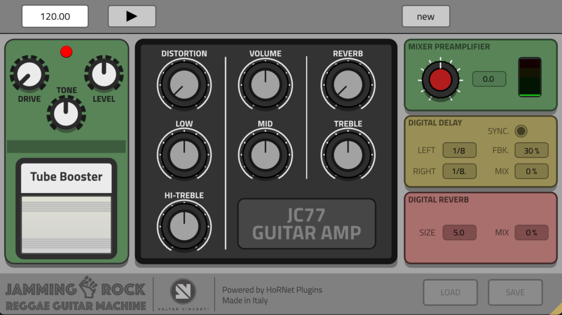Open the preset selector labeled new
This screenshot has width=562, height=315.
[425, 16]
